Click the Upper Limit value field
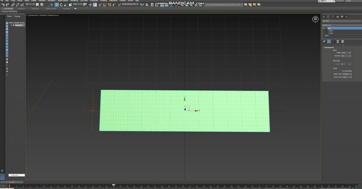Viewport: 362px width, 189px height. pos(346,74)
